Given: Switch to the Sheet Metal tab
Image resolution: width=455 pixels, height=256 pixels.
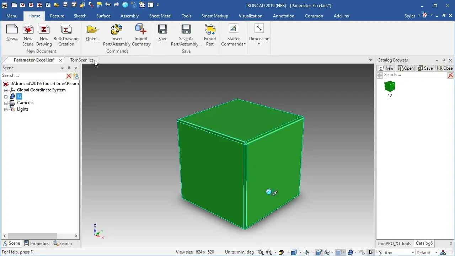Looking at the screenshot, I should (x=160, y=16).
